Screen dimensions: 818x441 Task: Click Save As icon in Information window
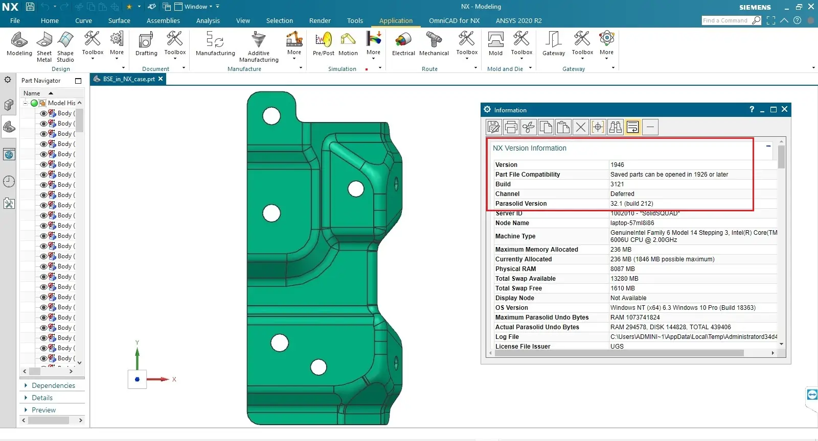[x=493, y=127]
